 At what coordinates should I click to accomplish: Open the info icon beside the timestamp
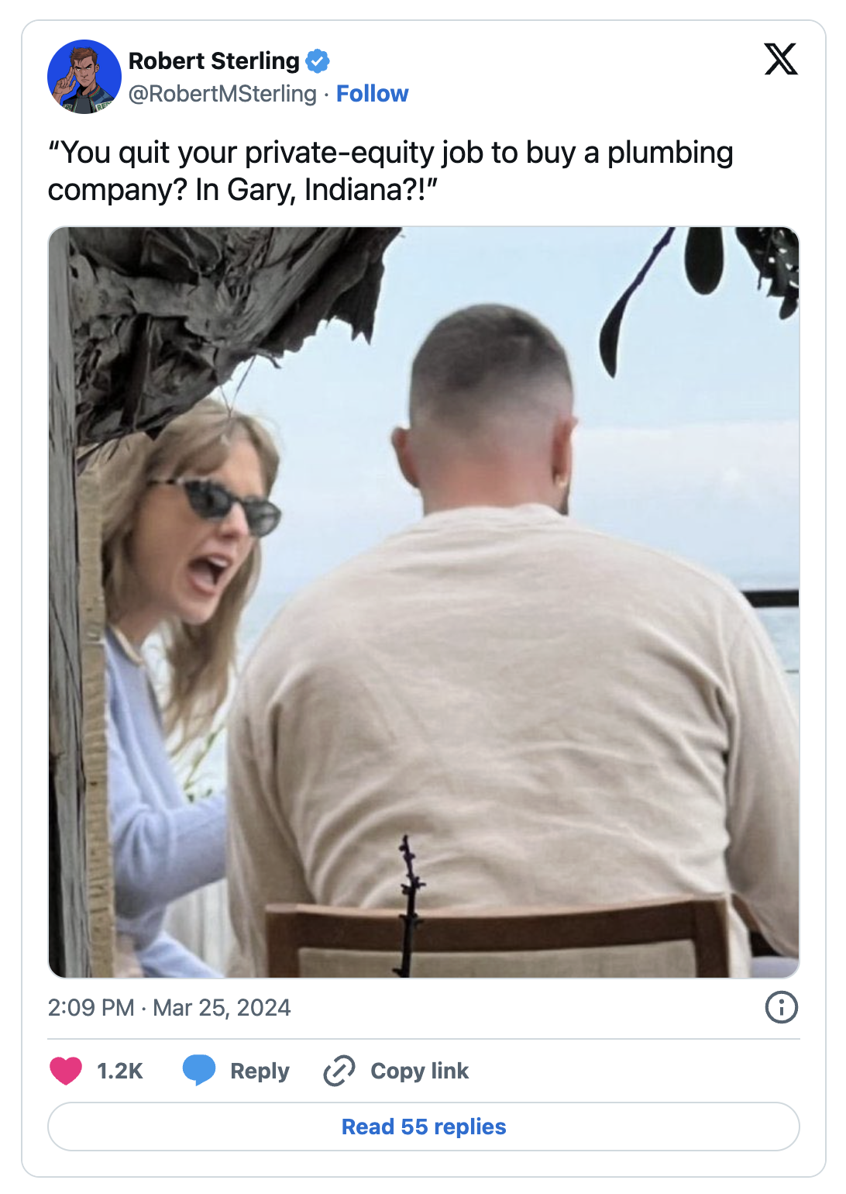pyautogui.click(x=781, y=1007)
